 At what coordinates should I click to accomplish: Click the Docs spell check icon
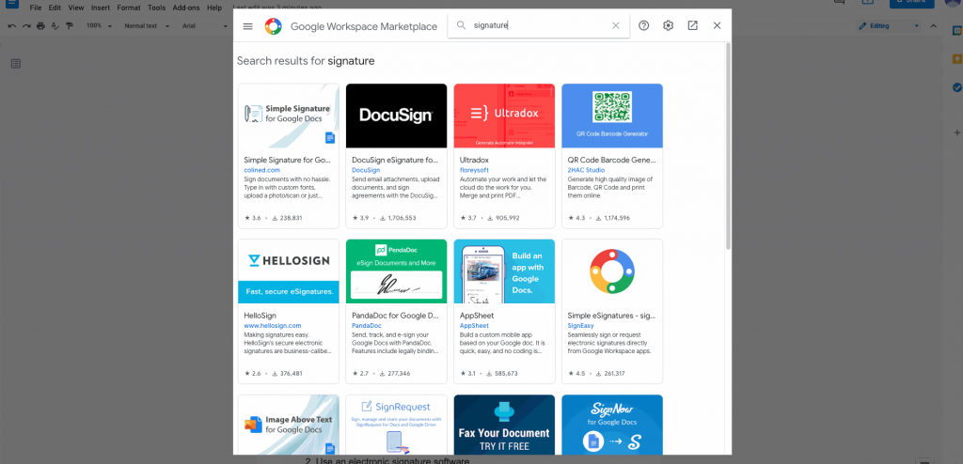(55, 25)
